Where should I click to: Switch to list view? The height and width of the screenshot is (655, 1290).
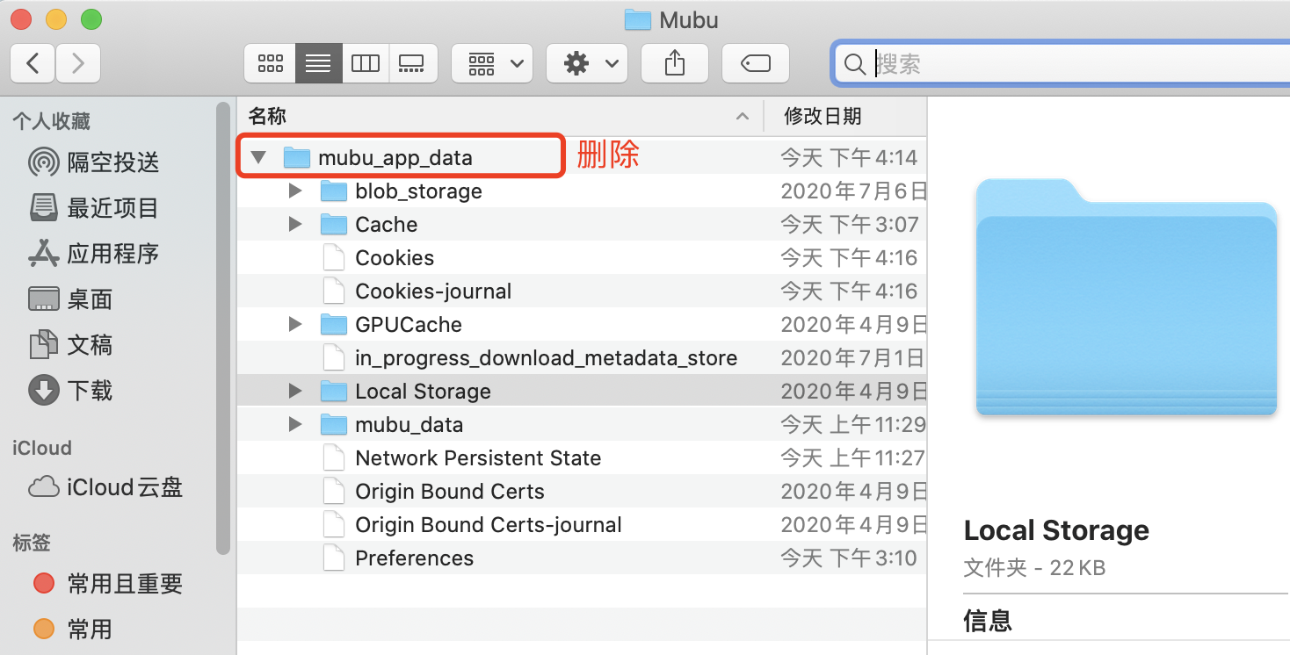(318, 63)
